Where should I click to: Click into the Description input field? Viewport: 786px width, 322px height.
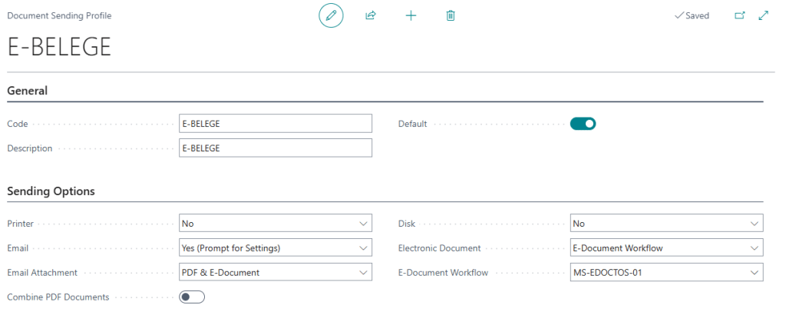[275, 148]
